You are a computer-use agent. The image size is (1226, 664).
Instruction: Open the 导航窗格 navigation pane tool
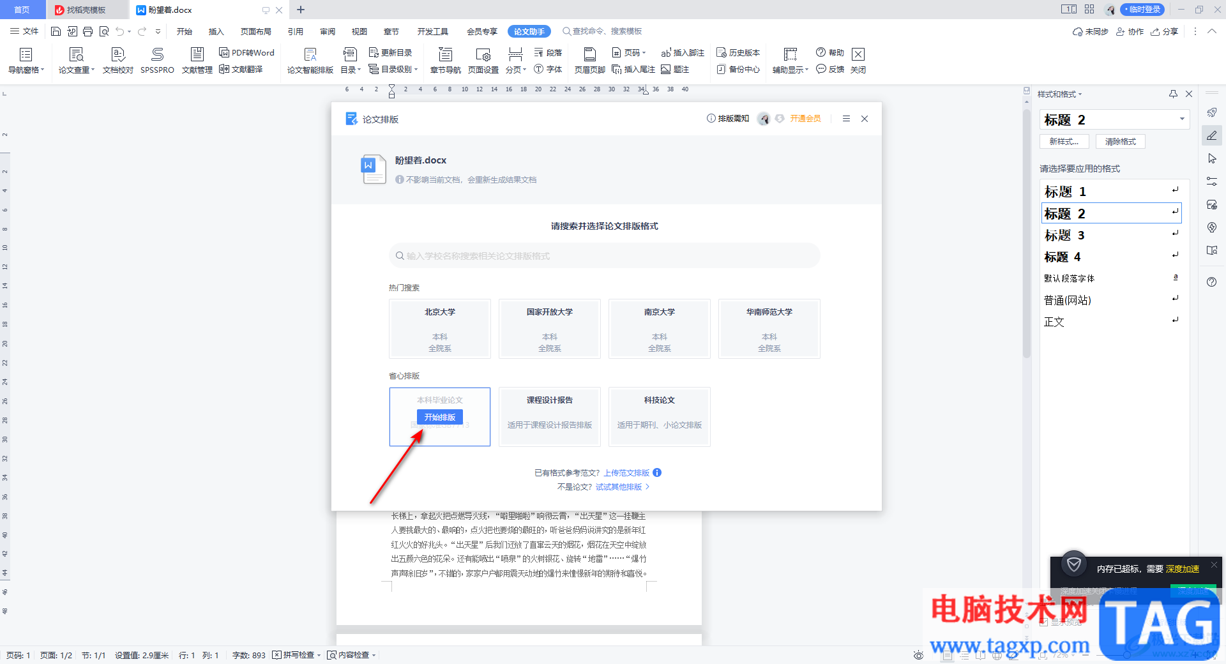(x=26, y=61)
